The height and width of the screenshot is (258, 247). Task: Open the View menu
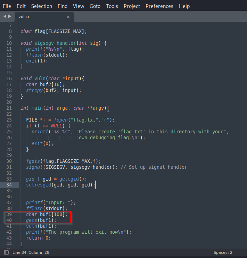(79, 6)
